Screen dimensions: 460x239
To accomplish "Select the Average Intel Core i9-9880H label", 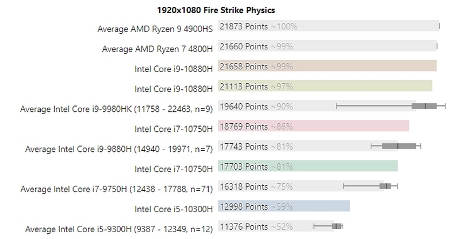I will pos(119,149).
